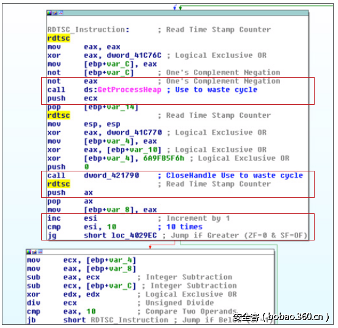Screen dimensions: 338x328
Task: Click the third highlighted rdtsc after CloseHandle
Action: 58,184
